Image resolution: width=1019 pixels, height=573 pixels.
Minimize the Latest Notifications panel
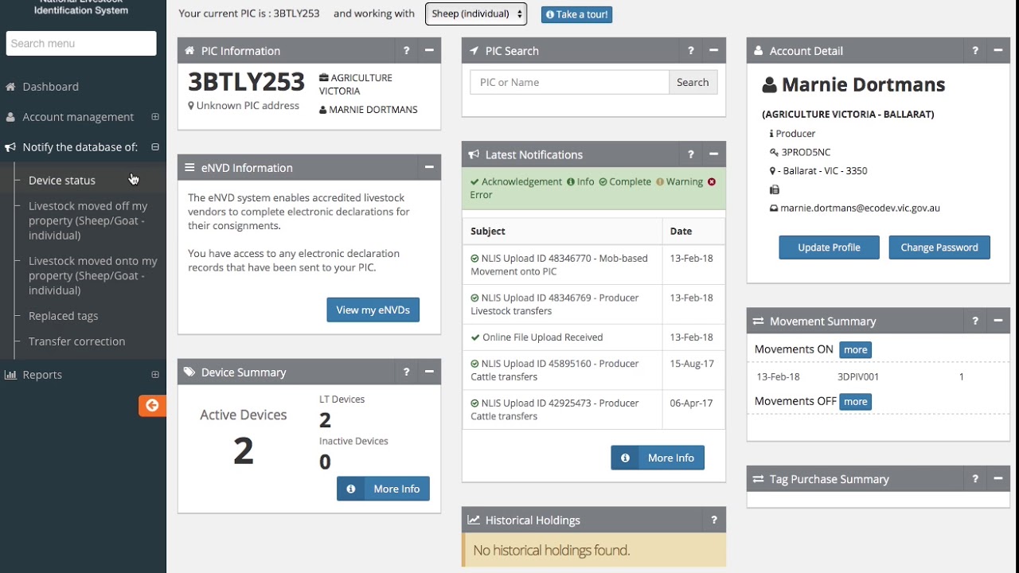(713, 154)
